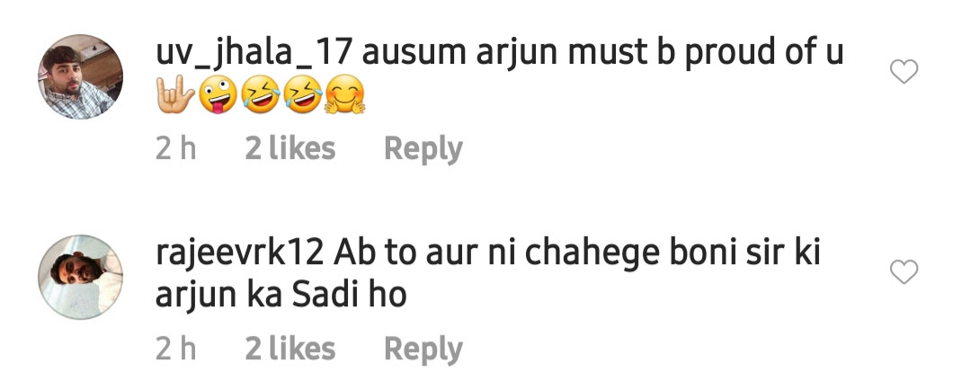Reply to the uv_jhala_17 comment
971x372 pixels.
tap(423, 150)
